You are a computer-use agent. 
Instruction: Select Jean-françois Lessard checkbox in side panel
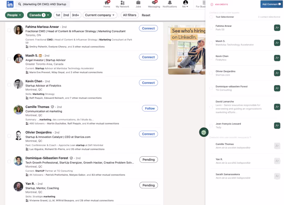pyautogui.click(x=211, y=126)
